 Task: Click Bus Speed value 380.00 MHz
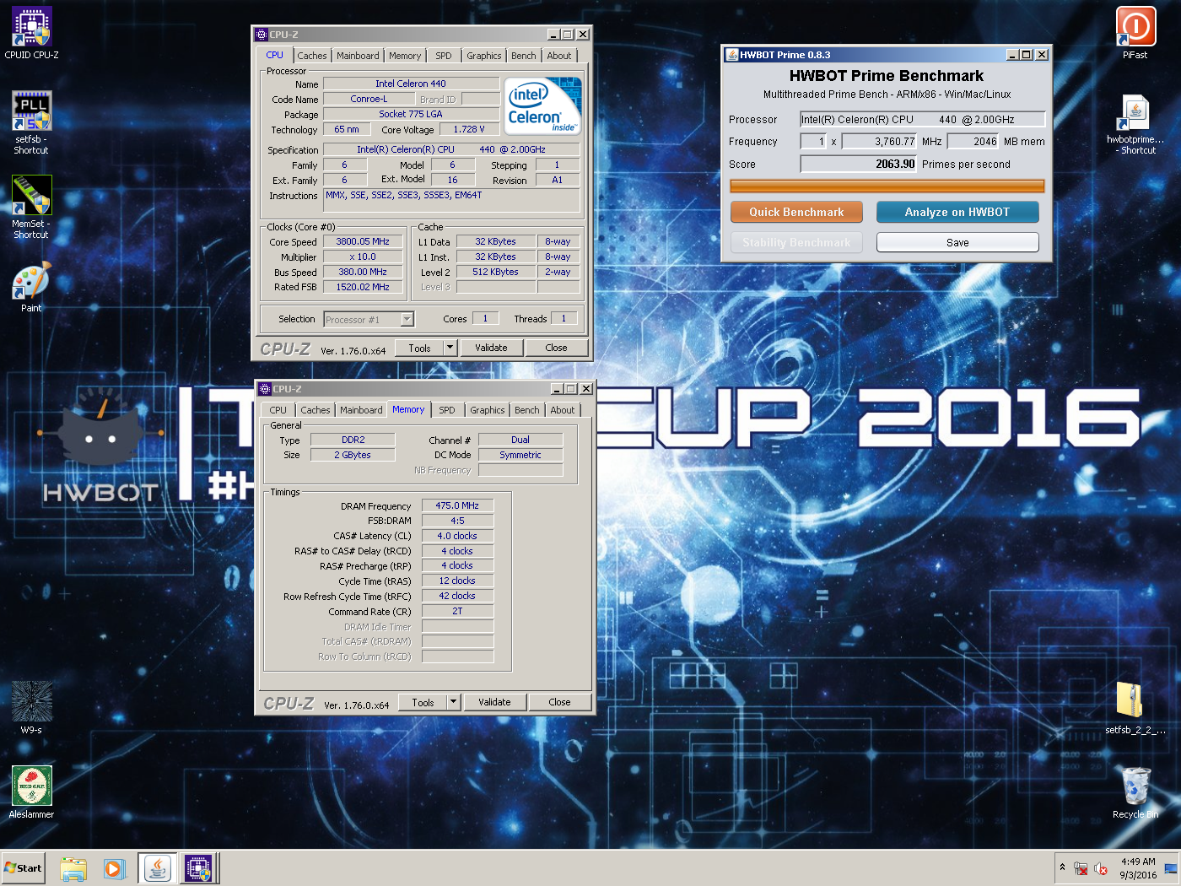coord(363,272)
